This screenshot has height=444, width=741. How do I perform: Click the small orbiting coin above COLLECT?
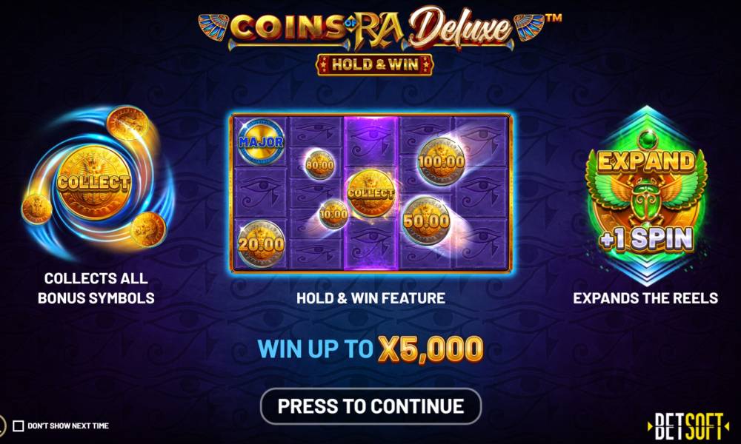tap(127, 124)
